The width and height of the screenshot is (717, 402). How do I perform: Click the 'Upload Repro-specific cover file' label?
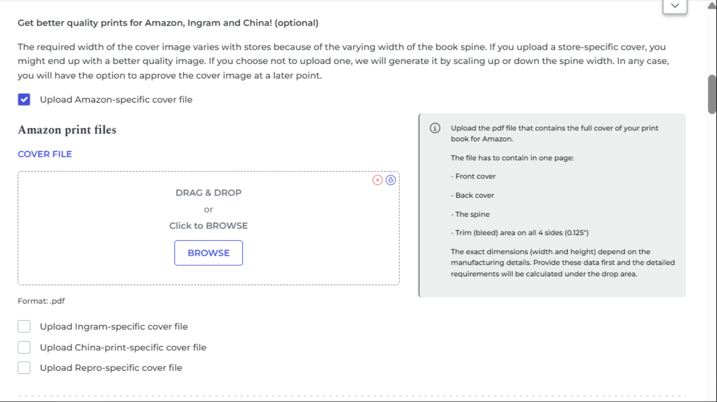111,368
